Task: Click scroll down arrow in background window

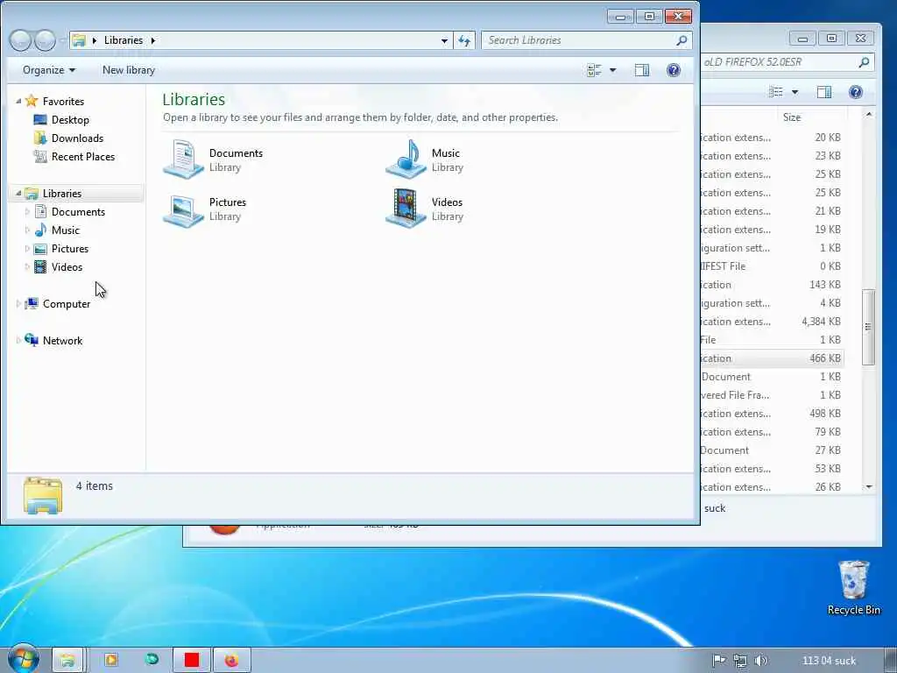Action: (x=869, y=487)
